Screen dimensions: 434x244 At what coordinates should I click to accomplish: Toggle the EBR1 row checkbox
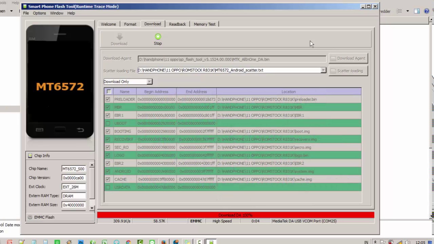(108, 115)
